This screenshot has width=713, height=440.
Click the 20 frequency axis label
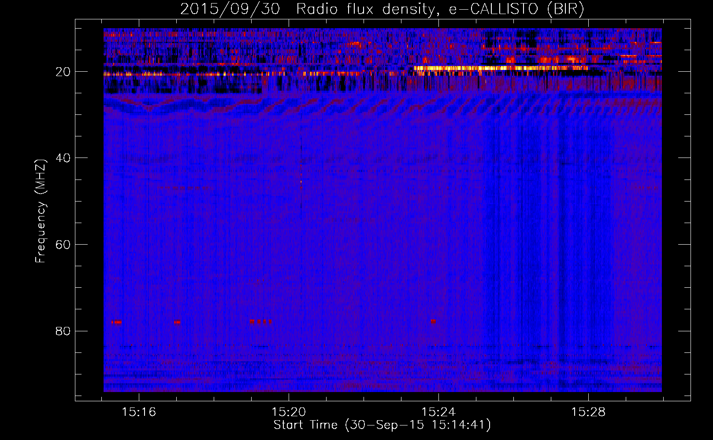pos(63,72)
